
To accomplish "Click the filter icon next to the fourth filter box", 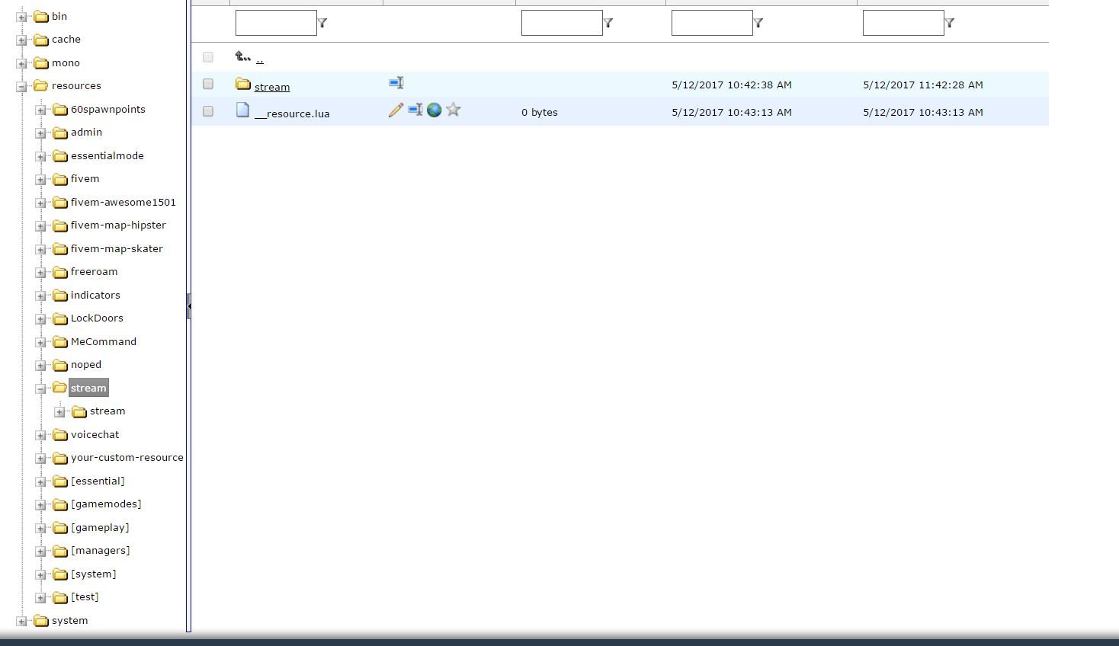I will click(950, 23).
